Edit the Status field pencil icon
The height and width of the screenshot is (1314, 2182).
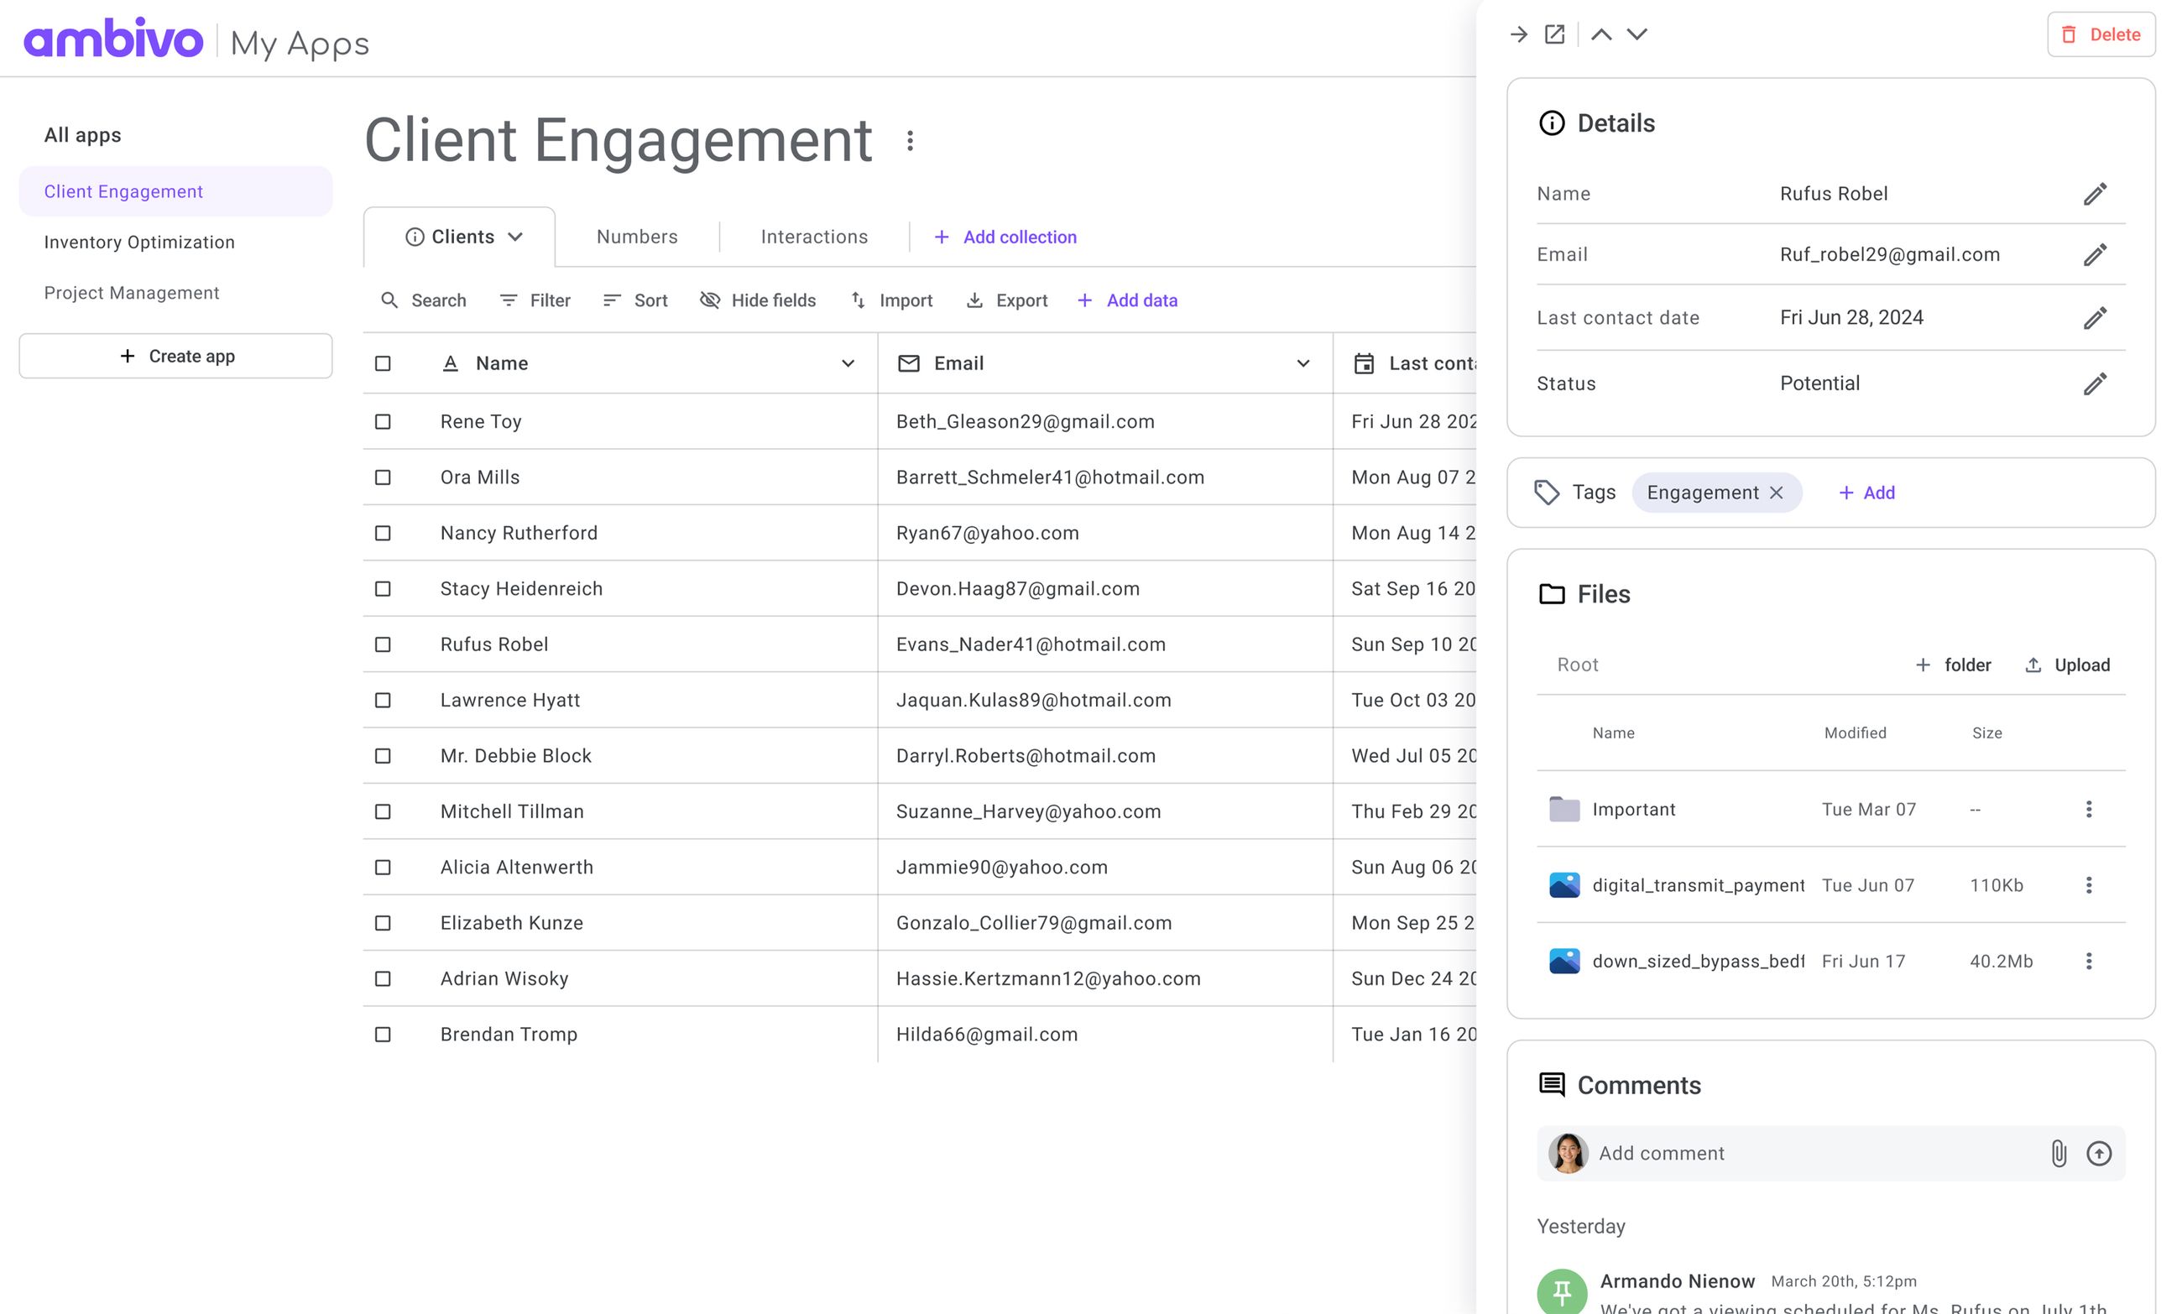pos(2096,383)
